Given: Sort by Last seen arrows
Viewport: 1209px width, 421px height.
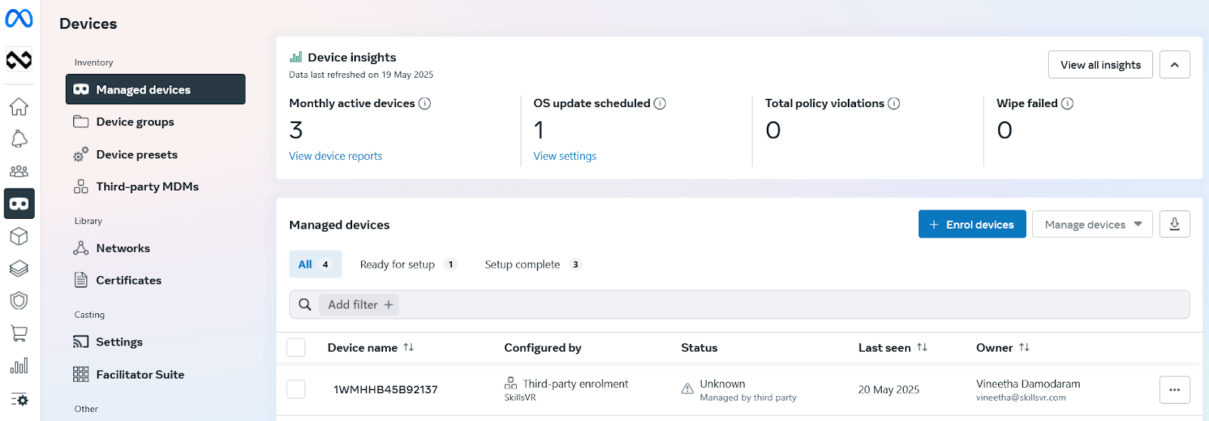Looking at the screenshot, I should pos(922,347).
